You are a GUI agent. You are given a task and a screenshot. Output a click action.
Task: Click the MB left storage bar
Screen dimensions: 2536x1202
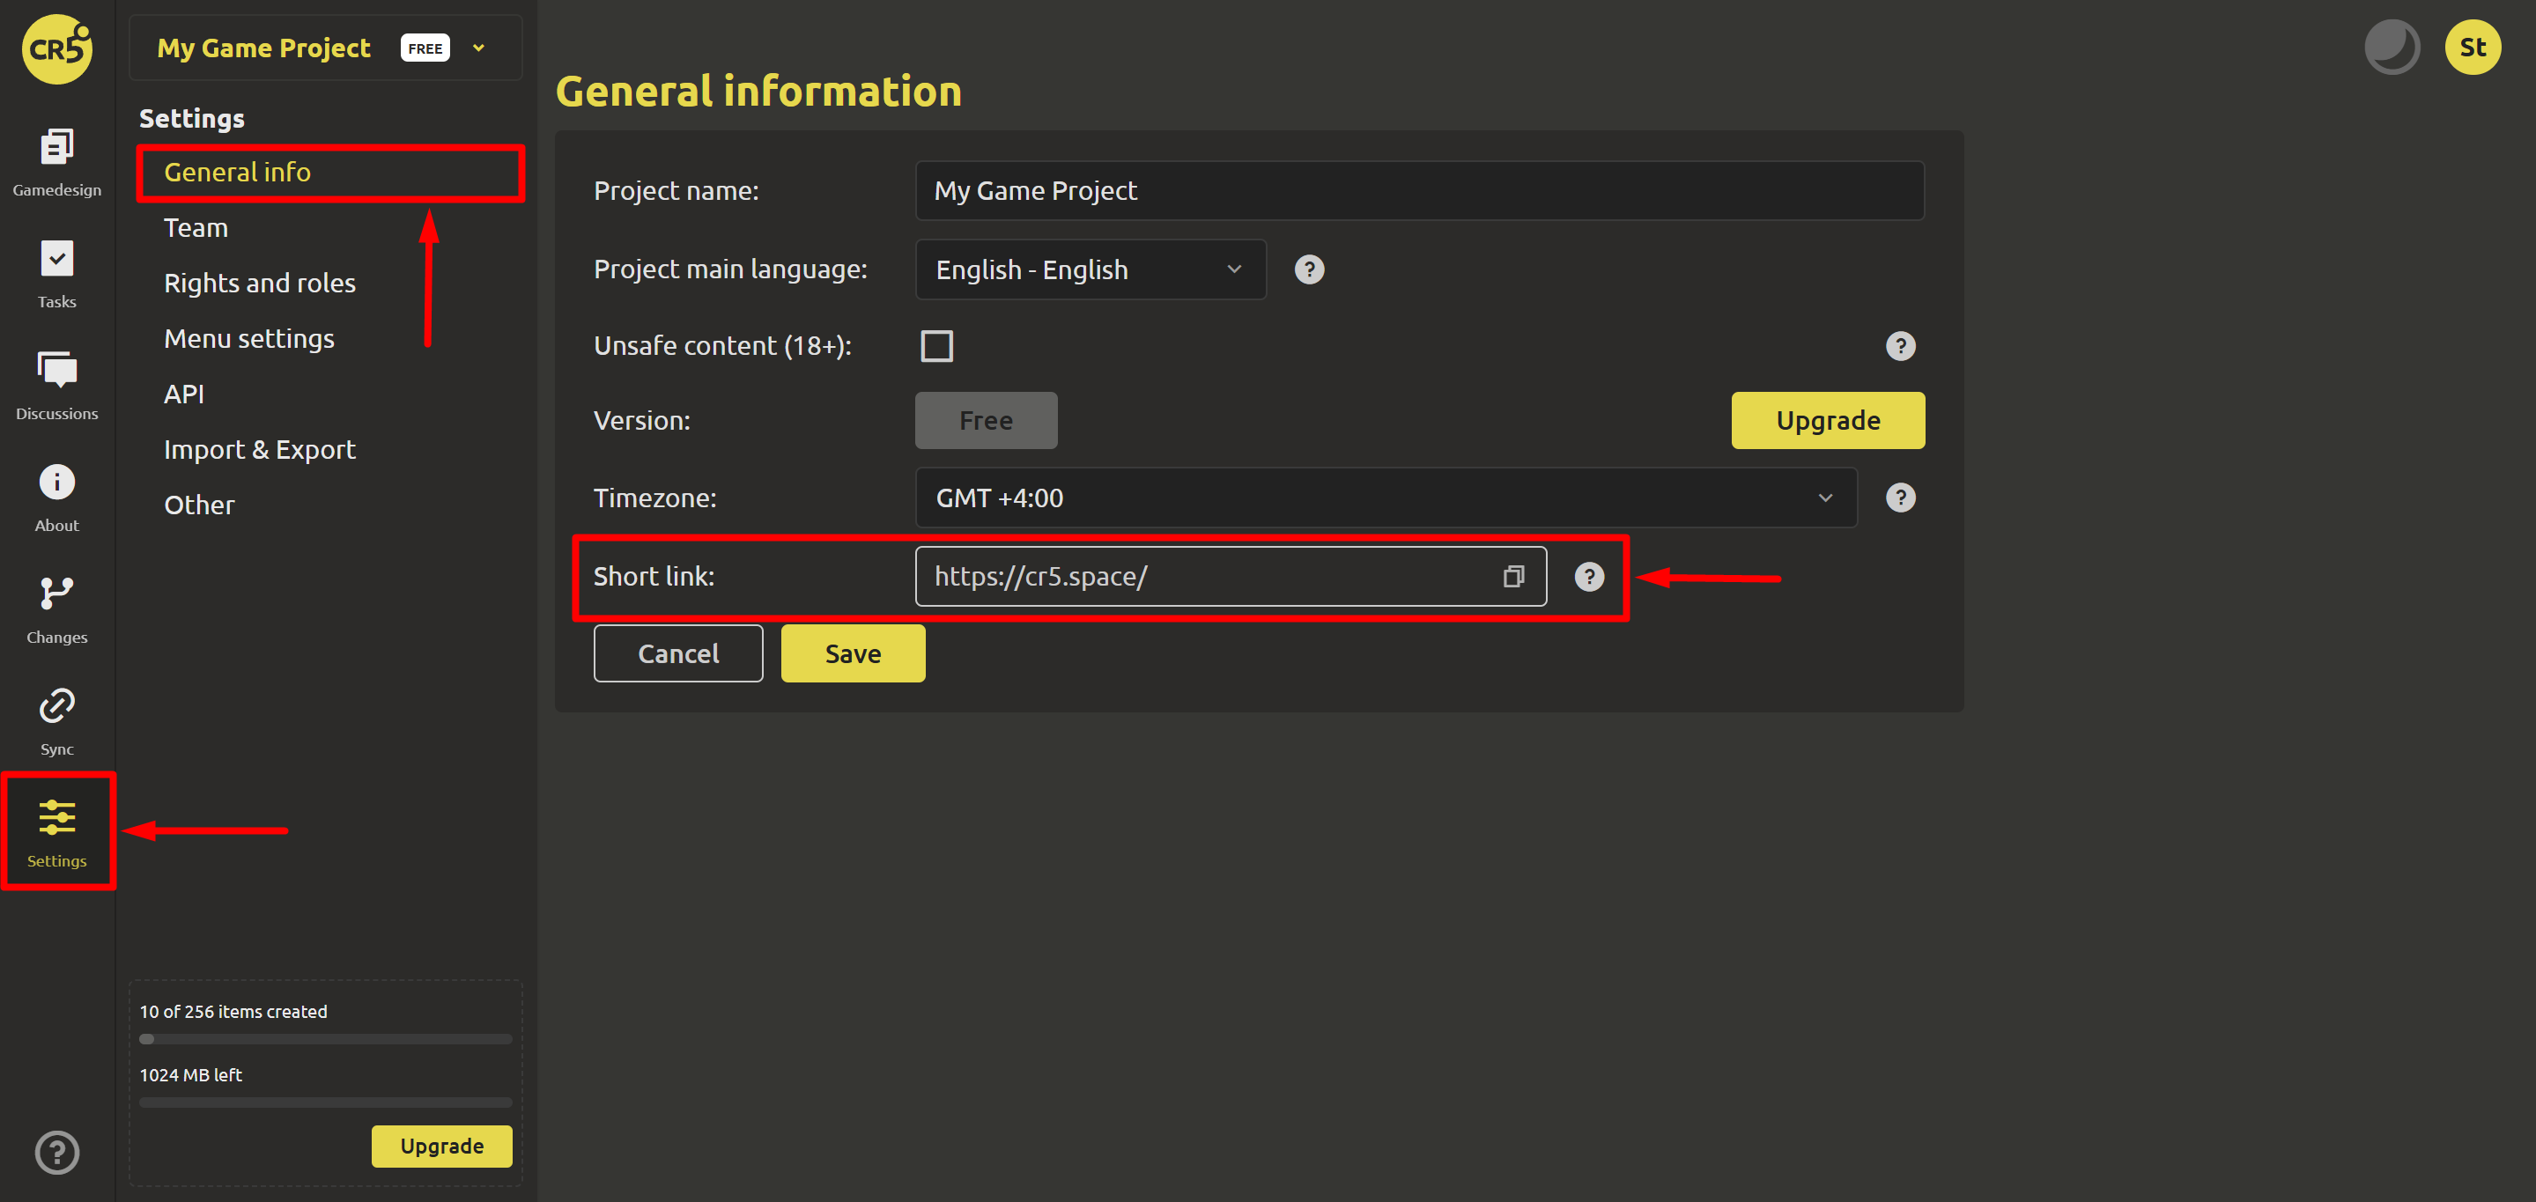tap(326, 1102)
